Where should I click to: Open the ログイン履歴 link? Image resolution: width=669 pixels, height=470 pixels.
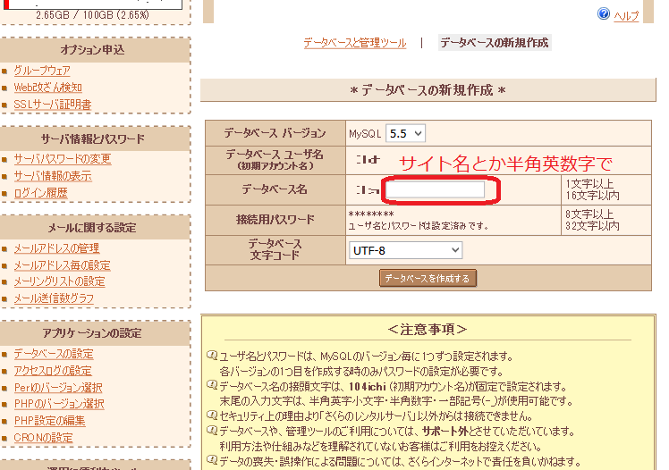point(40,193)
